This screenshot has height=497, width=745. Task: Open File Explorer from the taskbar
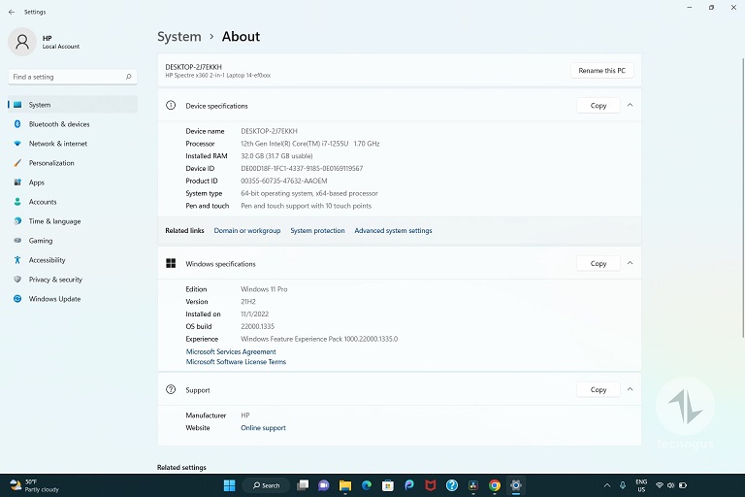(x=345, y=485)
